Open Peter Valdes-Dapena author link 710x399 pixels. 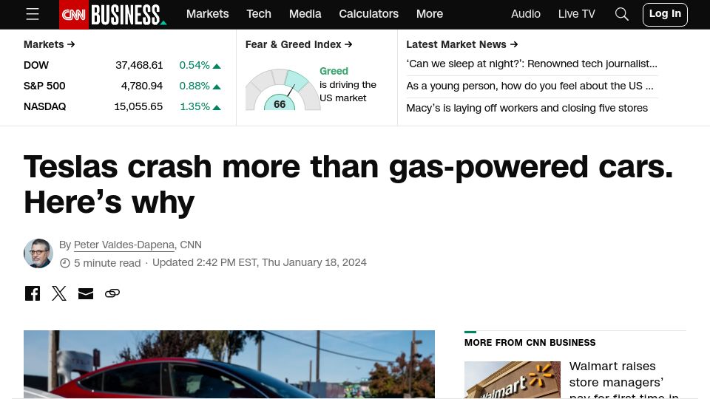point(124,245)
